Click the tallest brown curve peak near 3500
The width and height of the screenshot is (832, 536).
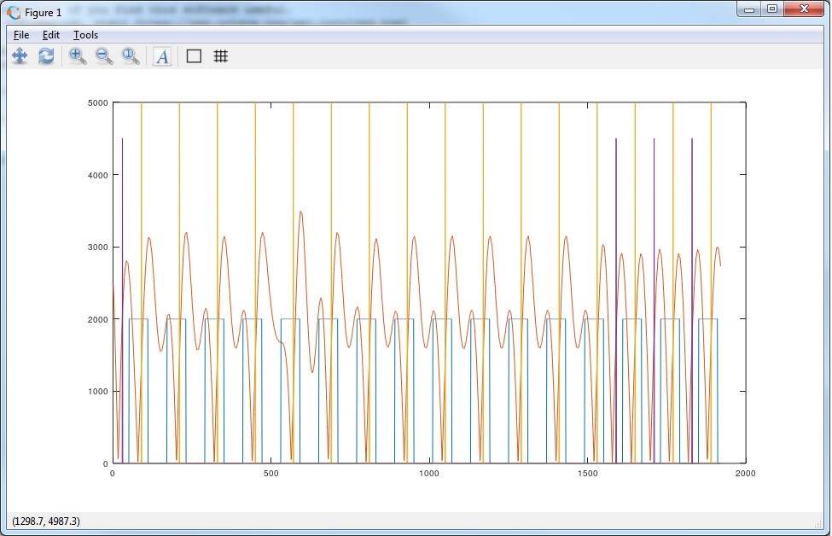pos(300,212)
